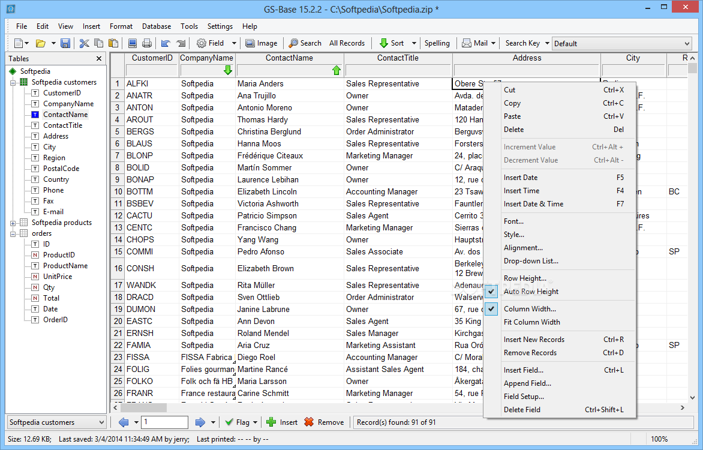Click the Image toolbar button

pyautogui.click(x=262, y=43)
